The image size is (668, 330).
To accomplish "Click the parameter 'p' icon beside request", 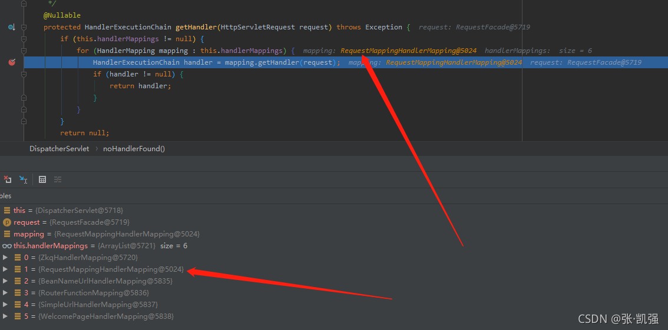I will (7, 222).
